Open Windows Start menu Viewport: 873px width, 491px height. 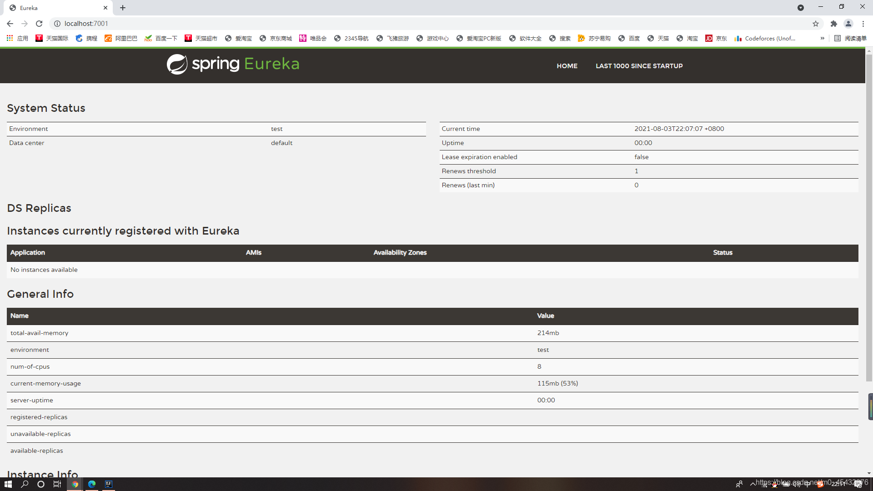click(8, 484)
